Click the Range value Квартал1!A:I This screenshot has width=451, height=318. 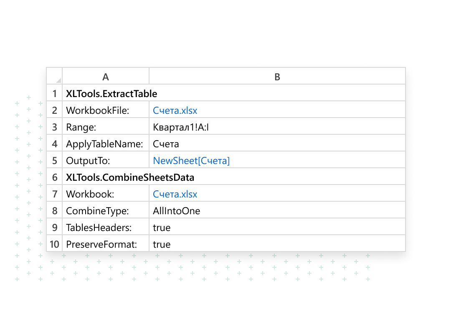[x=181, y=127]
